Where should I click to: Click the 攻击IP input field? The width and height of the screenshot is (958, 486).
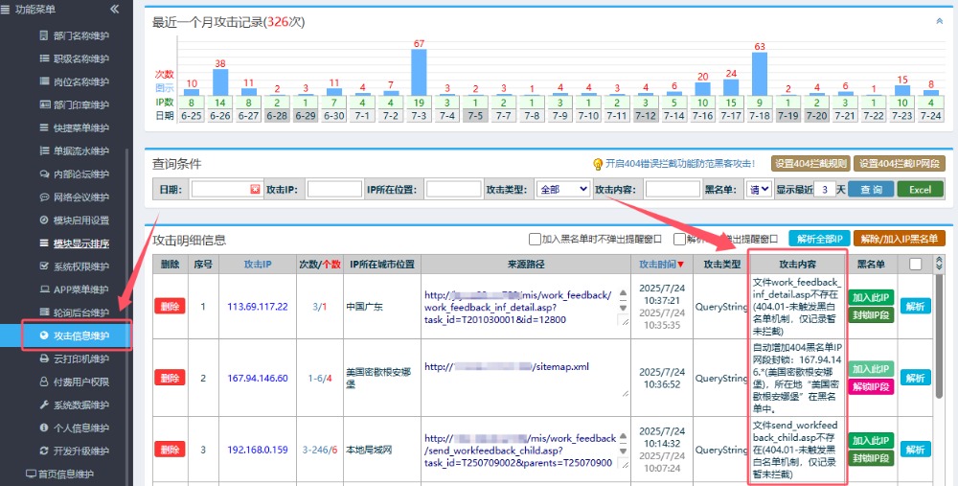[334, 190]
